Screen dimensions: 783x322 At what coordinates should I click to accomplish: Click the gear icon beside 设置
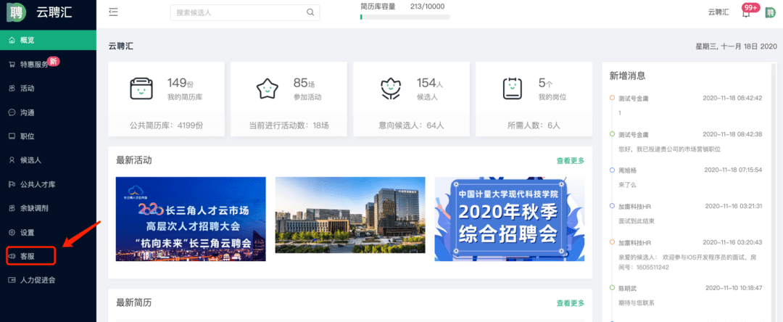click(x=12, y=232)
